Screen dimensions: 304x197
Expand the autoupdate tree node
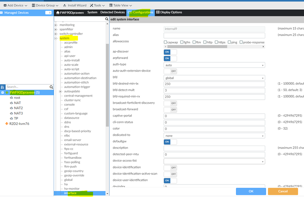60,91
